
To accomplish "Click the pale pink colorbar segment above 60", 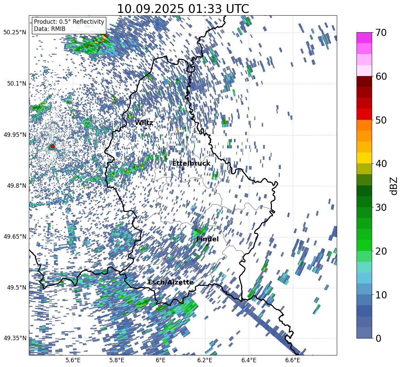I will coord(364,71).
